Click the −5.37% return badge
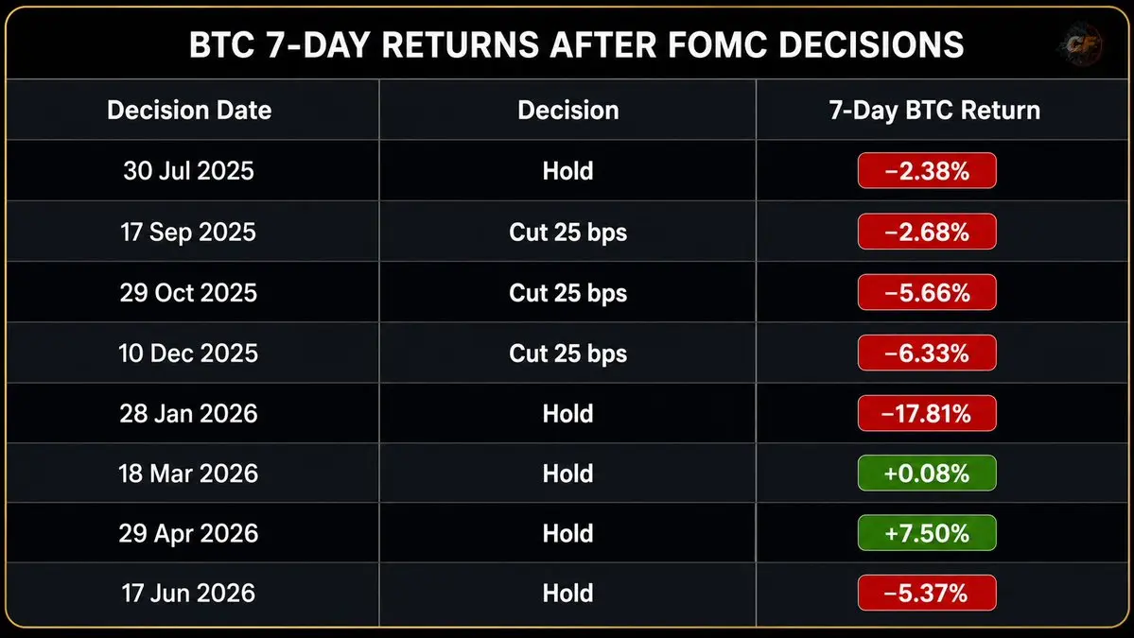The image size is (1134, 638). [927, 594]
